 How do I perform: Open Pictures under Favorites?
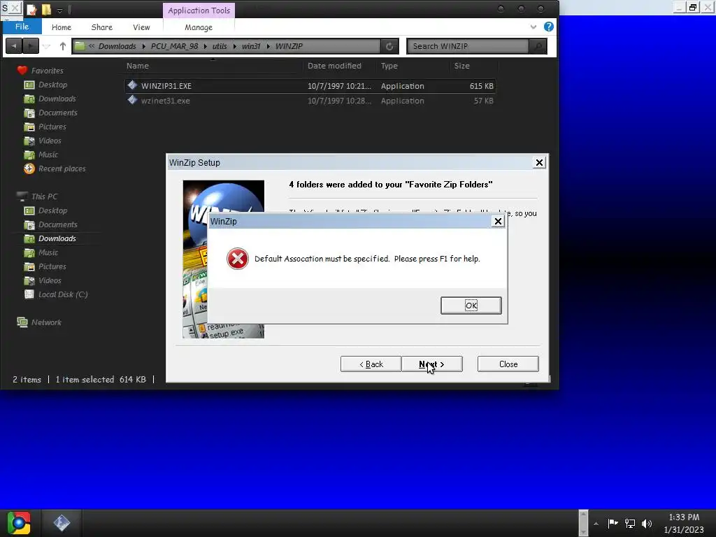coord(52,127)
